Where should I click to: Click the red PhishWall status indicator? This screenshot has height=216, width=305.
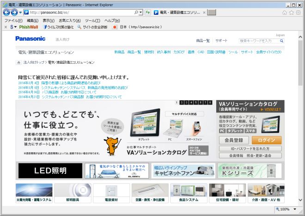click(x=115, y=27)
